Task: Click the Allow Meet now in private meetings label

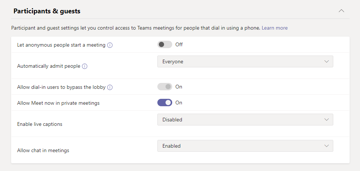Action: click(58, 103)
